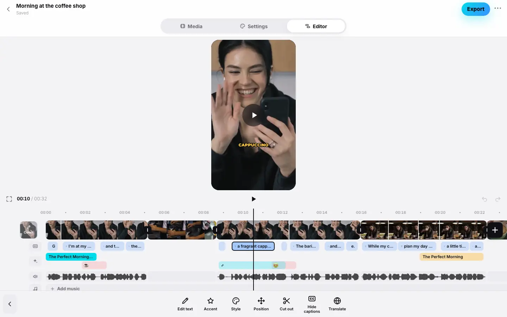This screenshot has width=507, height=317.
Task: Select the "I'm at my ..." caption chip
Action: coord(79,246)
